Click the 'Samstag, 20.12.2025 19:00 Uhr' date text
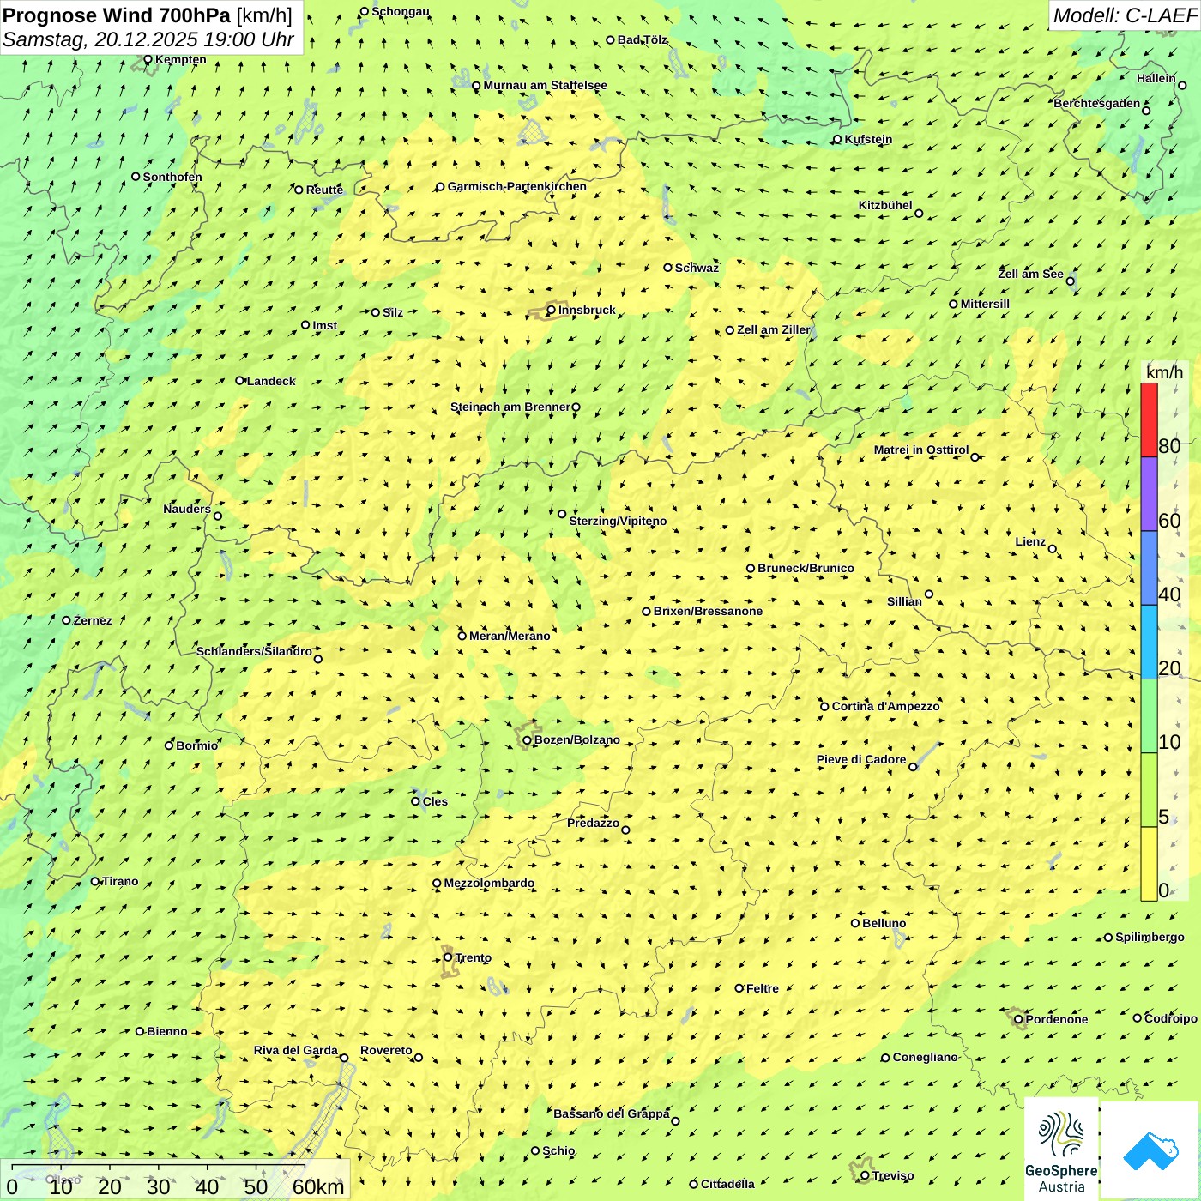 click(148, 39)
